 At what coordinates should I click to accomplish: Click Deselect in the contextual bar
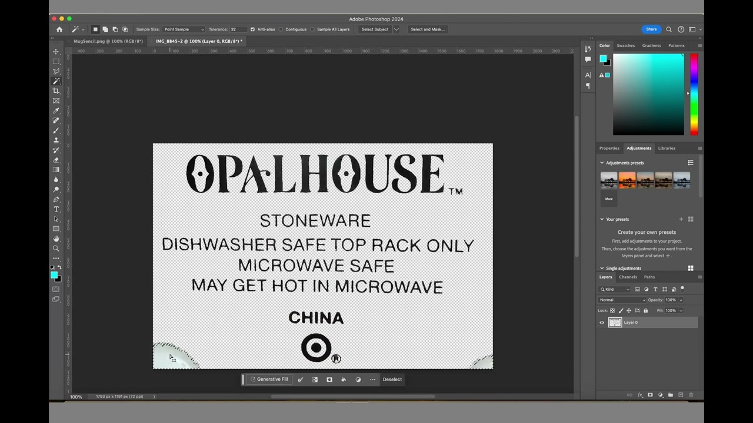tap(392, 380)
